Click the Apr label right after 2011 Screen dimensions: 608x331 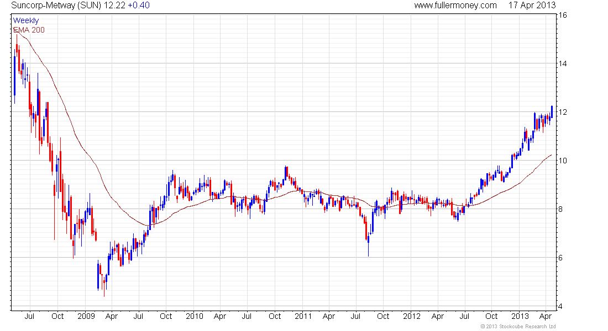pos(329,317)
